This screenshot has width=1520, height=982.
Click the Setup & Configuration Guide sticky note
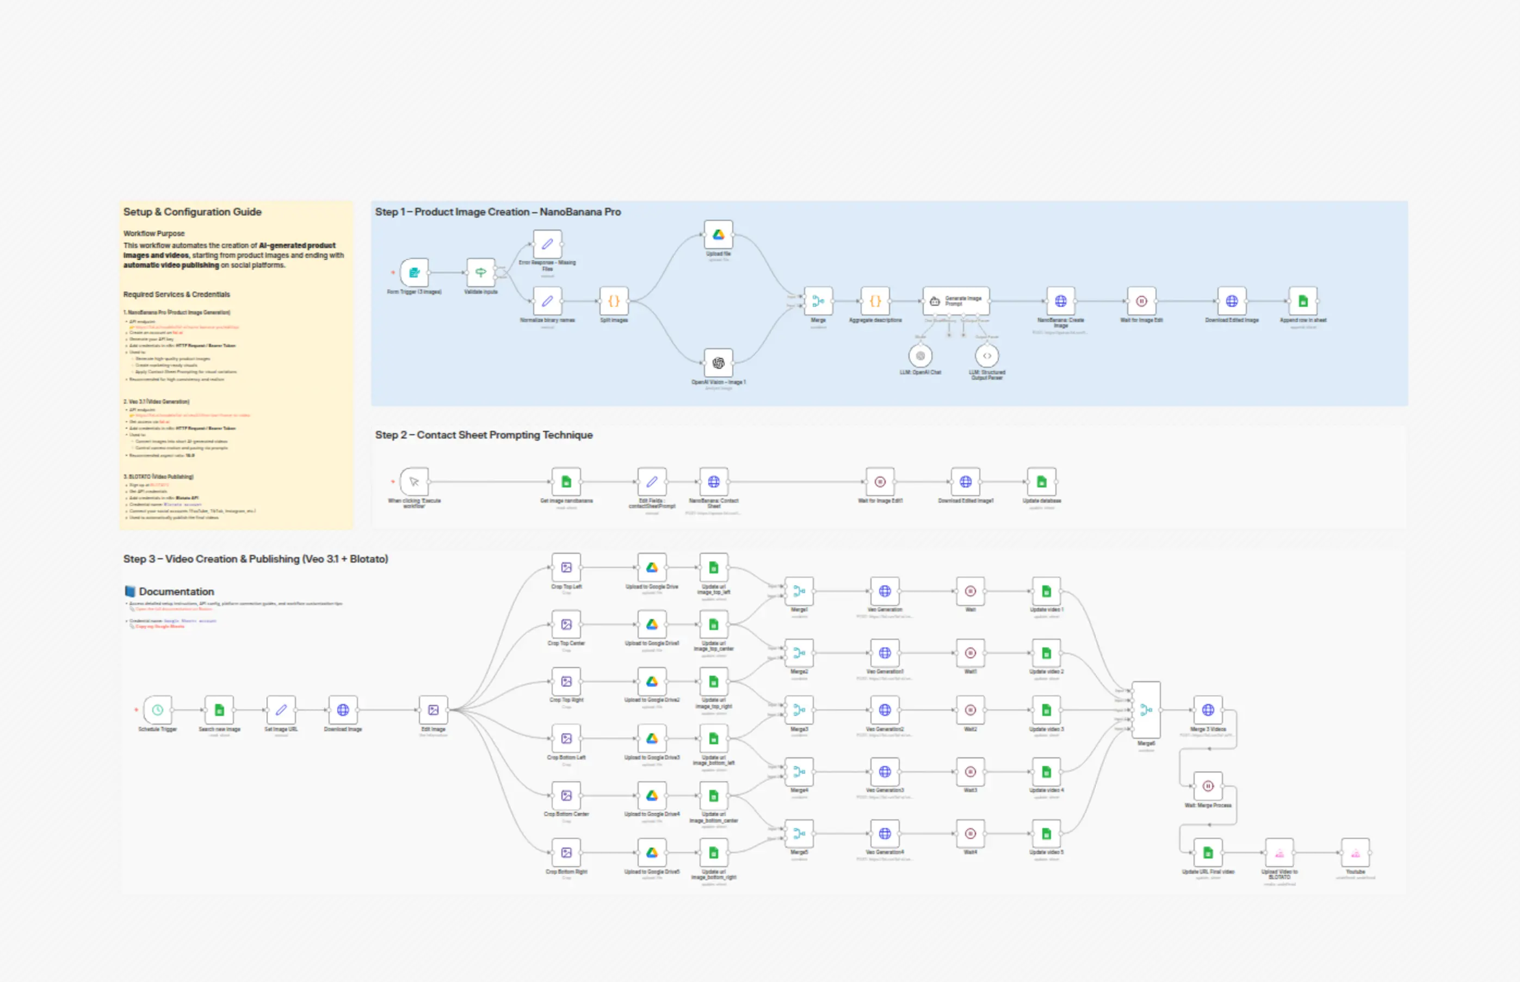pos(236,366)
